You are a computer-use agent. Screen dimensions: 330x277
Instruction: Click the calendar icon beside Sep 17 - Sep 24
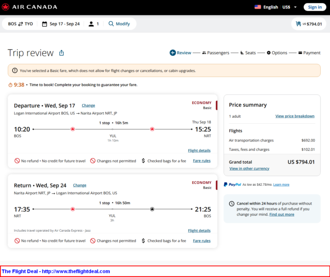[x=44, y=24]
